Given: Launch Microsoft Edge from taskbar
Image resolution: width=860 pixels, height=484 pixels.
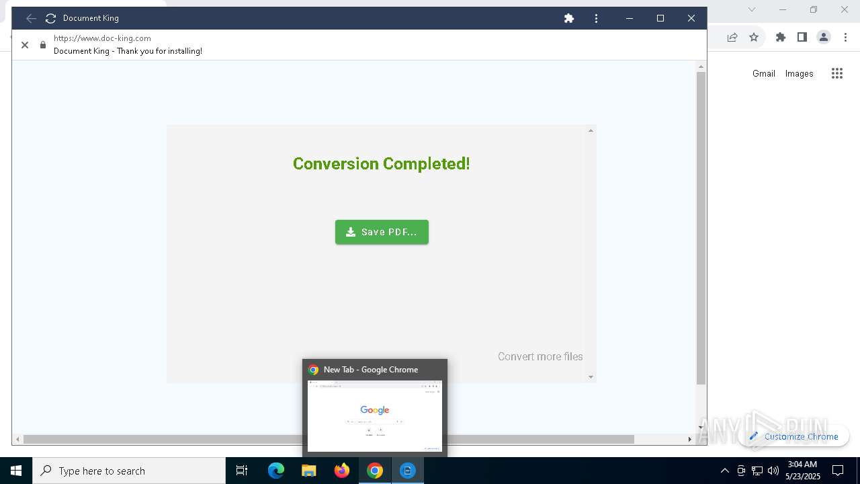Looking at the screenshot, I should [x=276, y=471].
